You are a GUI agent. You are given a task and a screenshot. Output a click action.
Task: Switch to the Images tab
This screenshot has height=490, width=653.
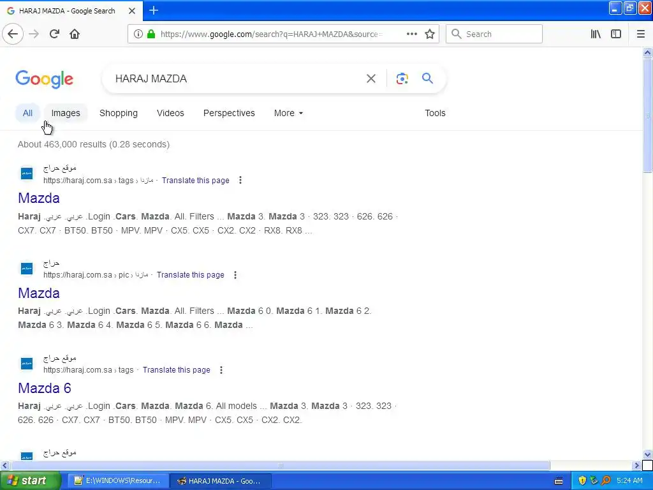(x=66, y=113)
